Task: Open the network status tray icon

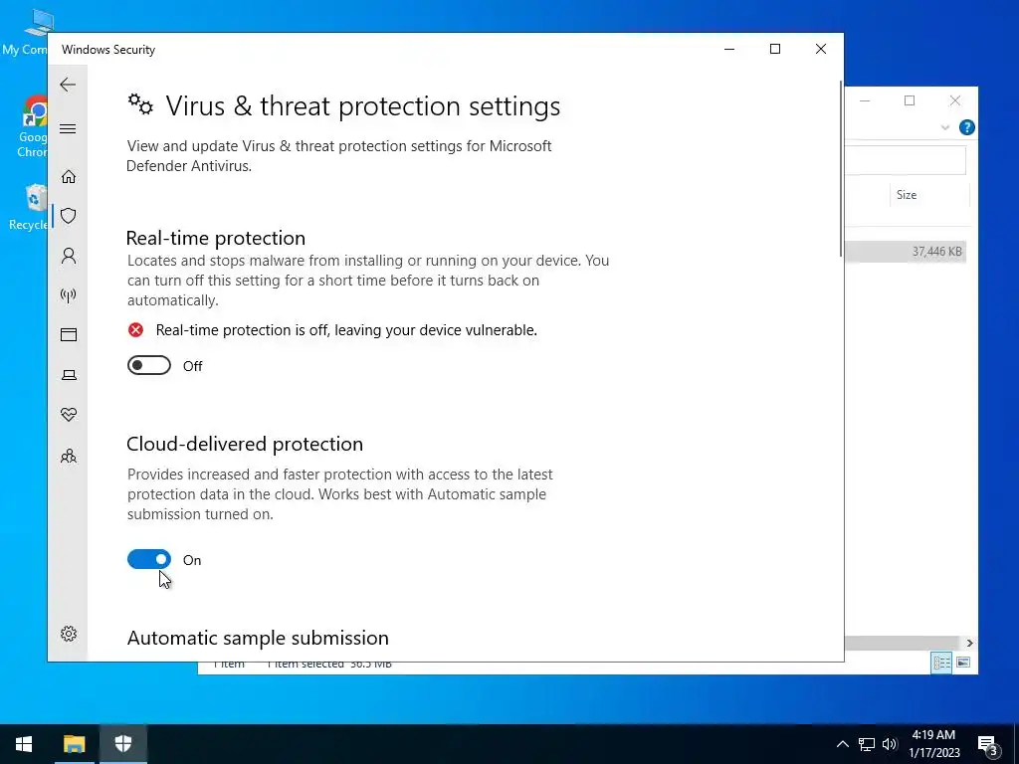Action: point(867,744)
